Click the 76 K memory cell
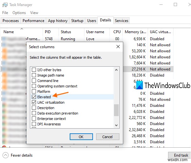The width and height of the screenshot is (191, 163). [x=142, y=100]
